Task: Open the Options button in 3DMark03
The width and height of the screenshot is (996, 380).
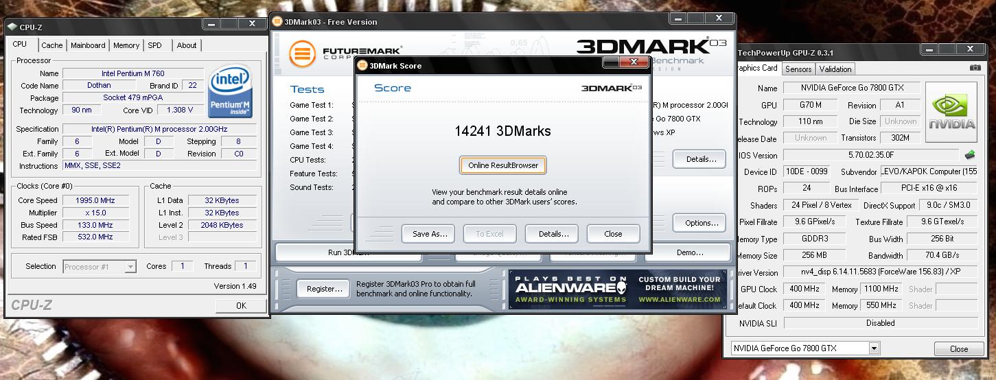Action: pyautogui.click(x=701, y=223)
